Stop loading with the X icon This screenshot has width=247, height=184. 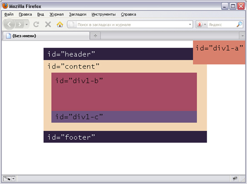pyautogui.click(x=48, y=24)
